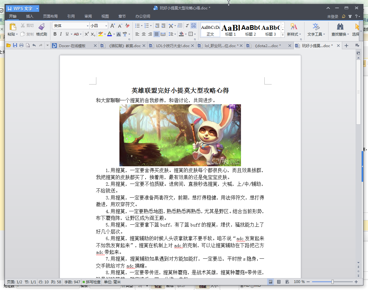This screenshot has height=290, width=368.
Task: Click the New Style (新样式) icon
Action: point(294,26)
